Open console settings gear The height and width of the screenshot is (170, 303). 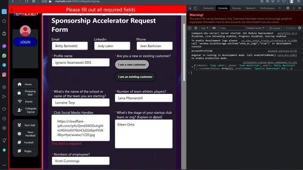click(300, 28)
